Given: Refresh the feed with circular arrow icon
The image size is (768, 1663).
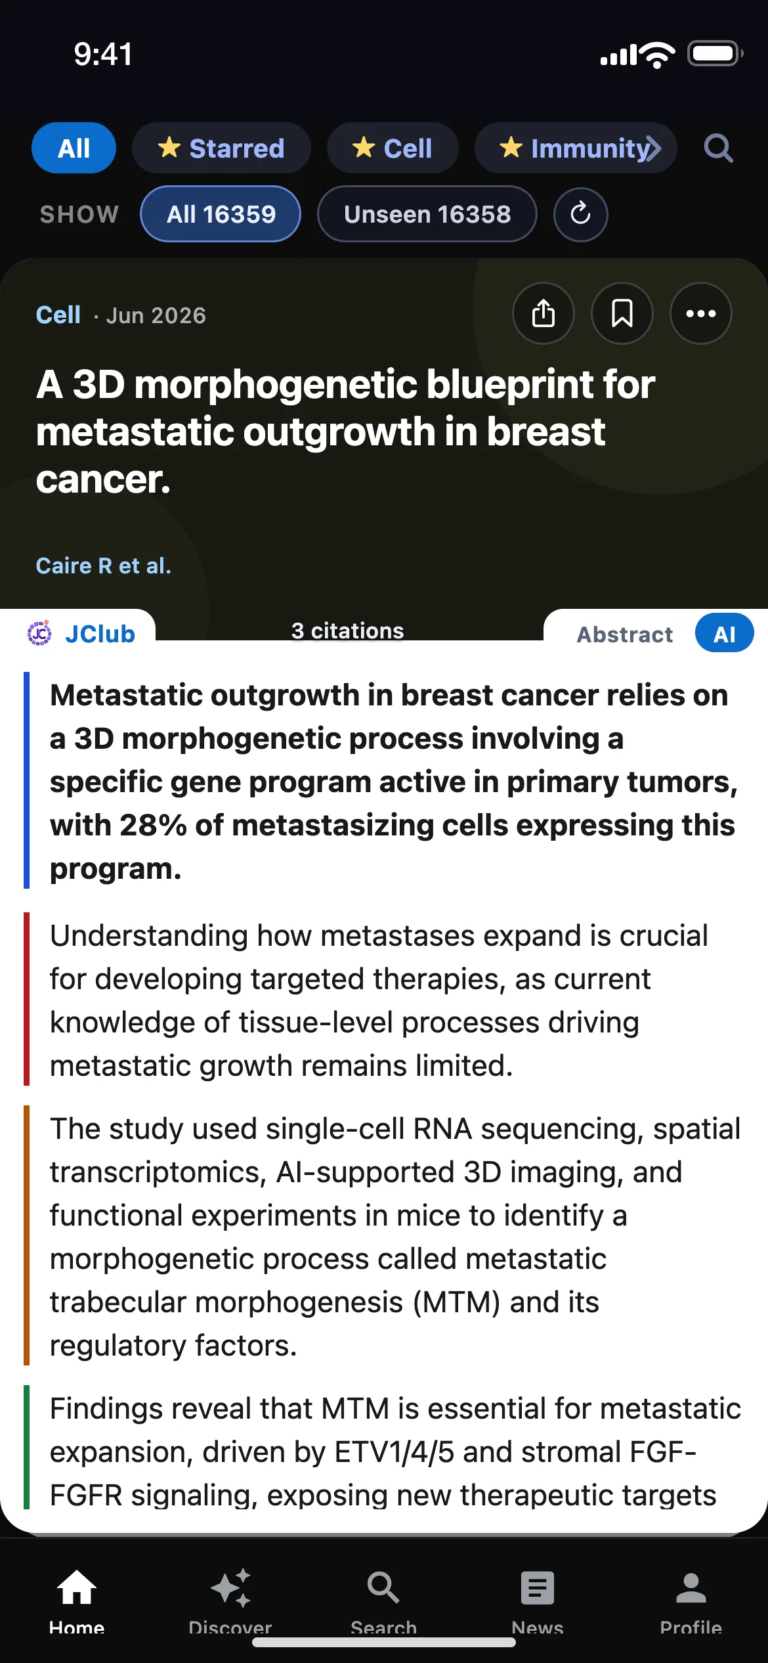Looking at the screenshot, I should (x=580, y=214).
